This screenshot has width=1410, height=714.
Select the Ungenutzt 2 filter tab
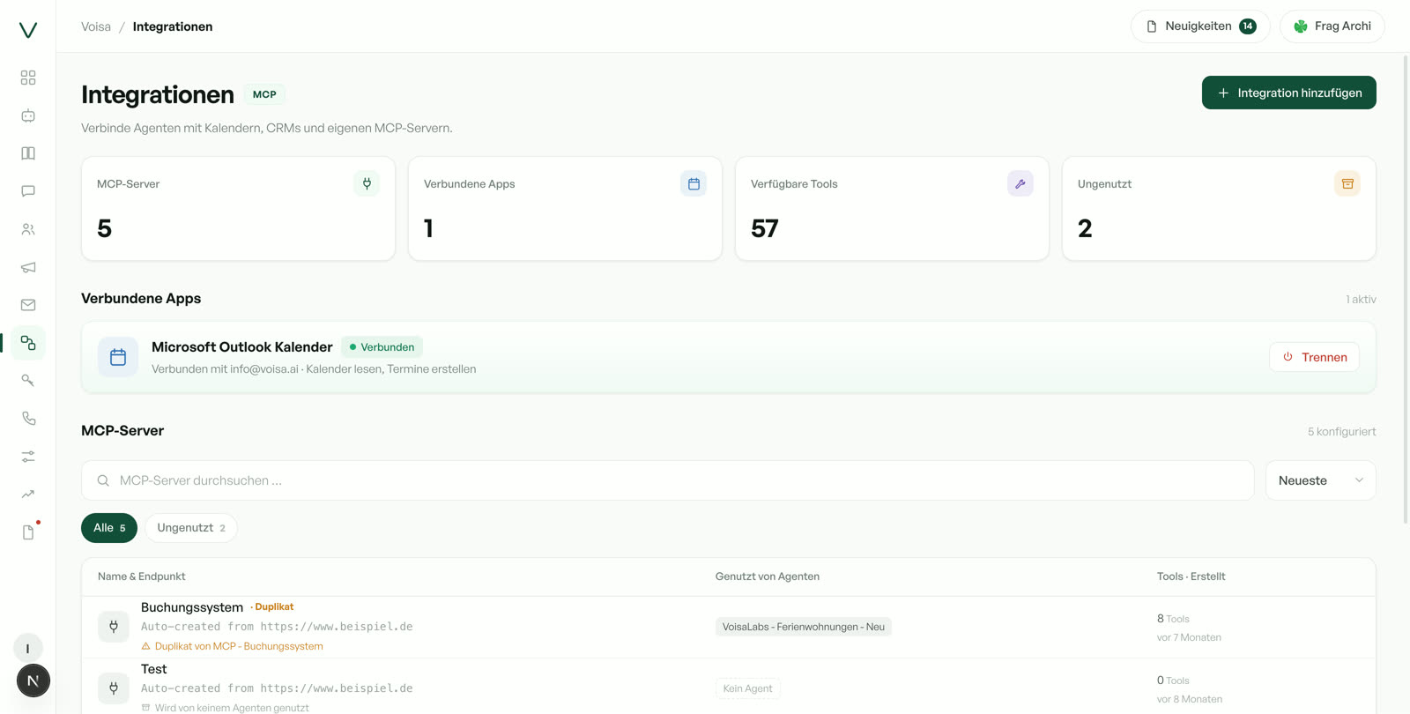191,528
